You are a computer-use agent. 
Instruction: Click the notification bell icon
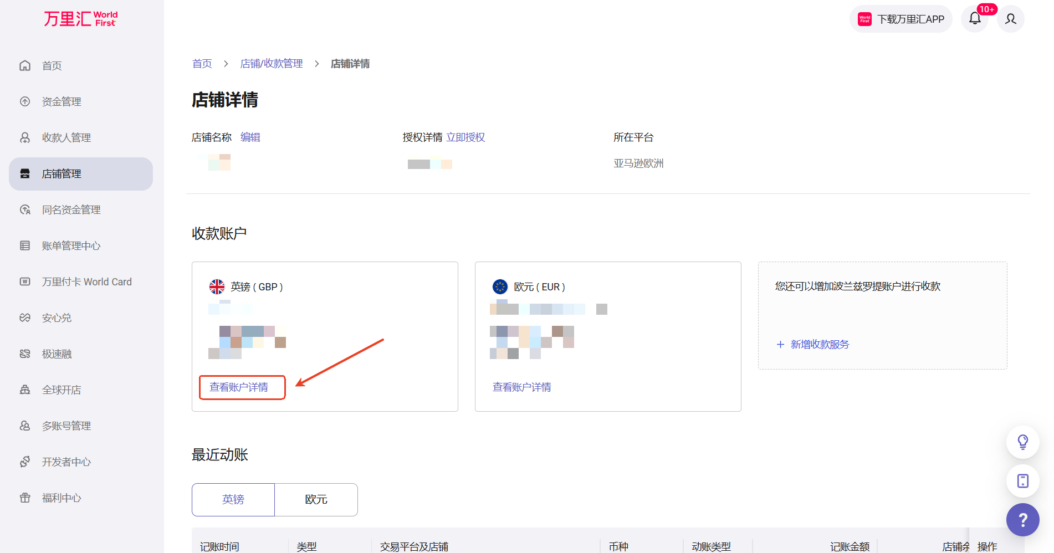pyautogui.click(x=975, y=19)
